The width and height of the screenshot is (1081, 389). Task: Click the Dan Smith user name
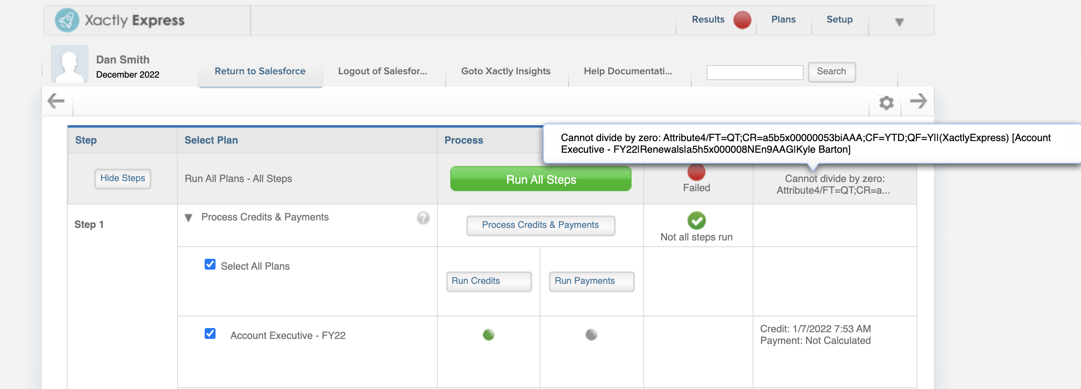[x=122, y=60]
